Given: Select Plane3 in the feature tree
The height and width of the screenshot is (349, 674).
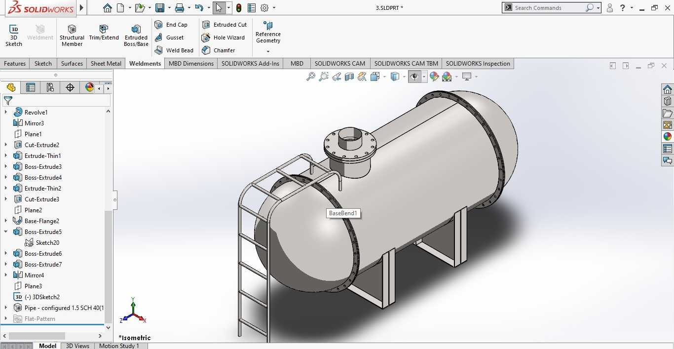Looking at the screenshot, I should (28, 286).
